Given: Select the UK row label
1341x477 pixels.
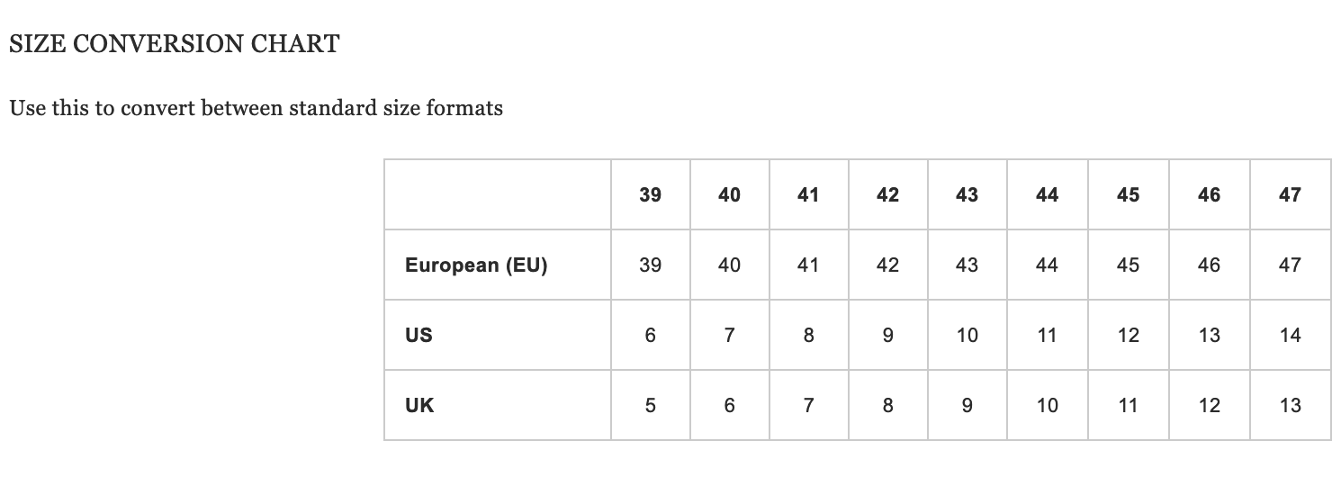Looking at the screenshot, I should pos(498,405).
